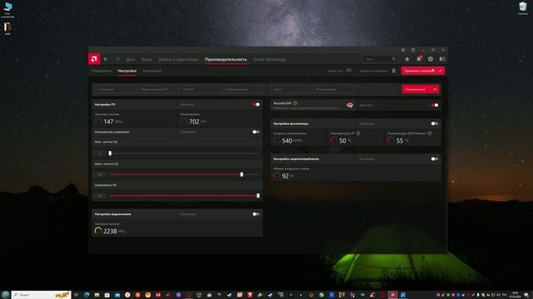
Task: Click the AMD logo home icon
Action: [94, 59]
